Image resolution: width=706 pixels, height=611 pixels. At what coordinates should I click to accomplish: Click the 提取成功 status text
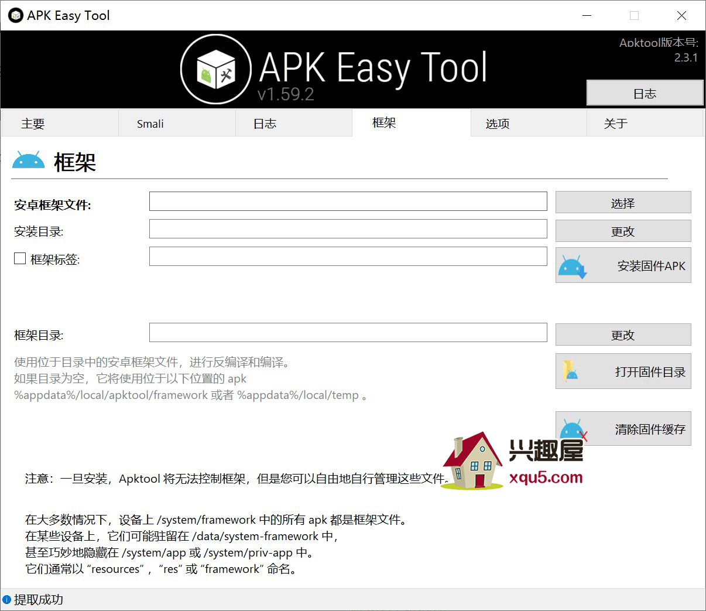39,599
